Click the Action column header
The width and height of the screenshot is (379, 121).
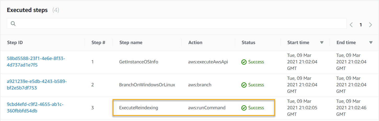click(x=195, y=43)
